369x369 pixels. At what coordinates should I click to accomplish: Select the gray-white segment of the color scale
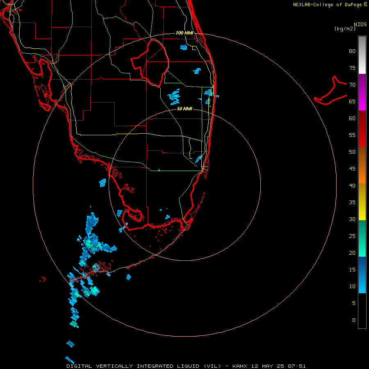(362, 55)
